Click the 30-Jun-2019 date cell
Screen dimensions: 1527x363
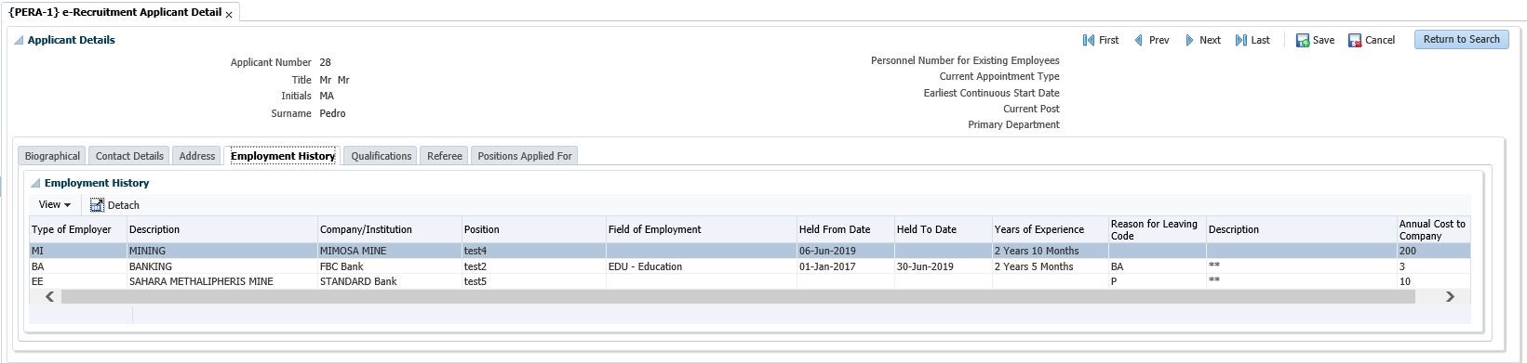click(943, 266)
